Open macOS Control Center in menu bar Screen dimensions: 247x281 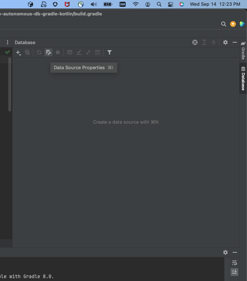170,4
